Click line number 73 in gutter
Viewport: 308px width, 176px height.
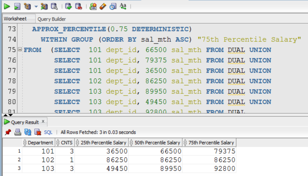[x=12, y=29]
